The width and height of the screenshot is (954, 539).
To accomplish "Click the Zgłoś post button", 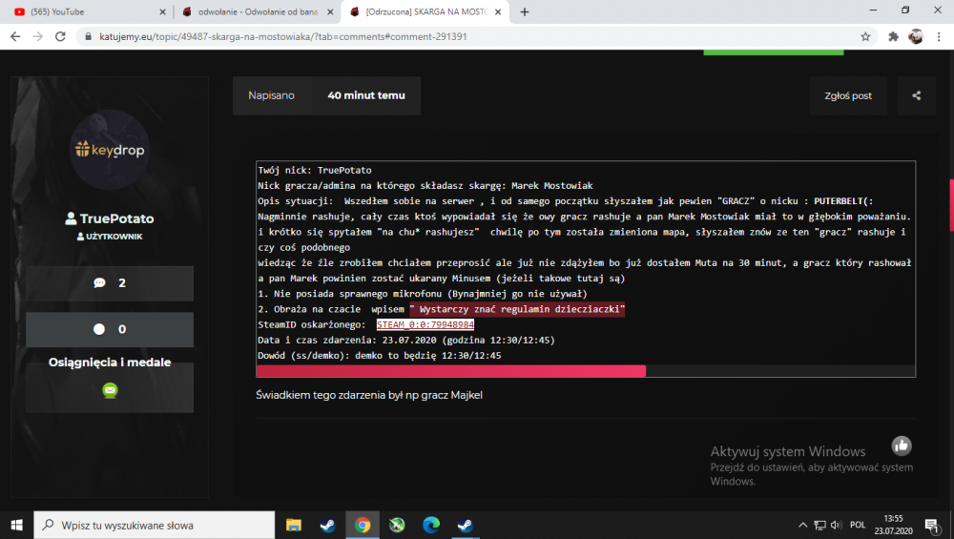I will 847,95.
